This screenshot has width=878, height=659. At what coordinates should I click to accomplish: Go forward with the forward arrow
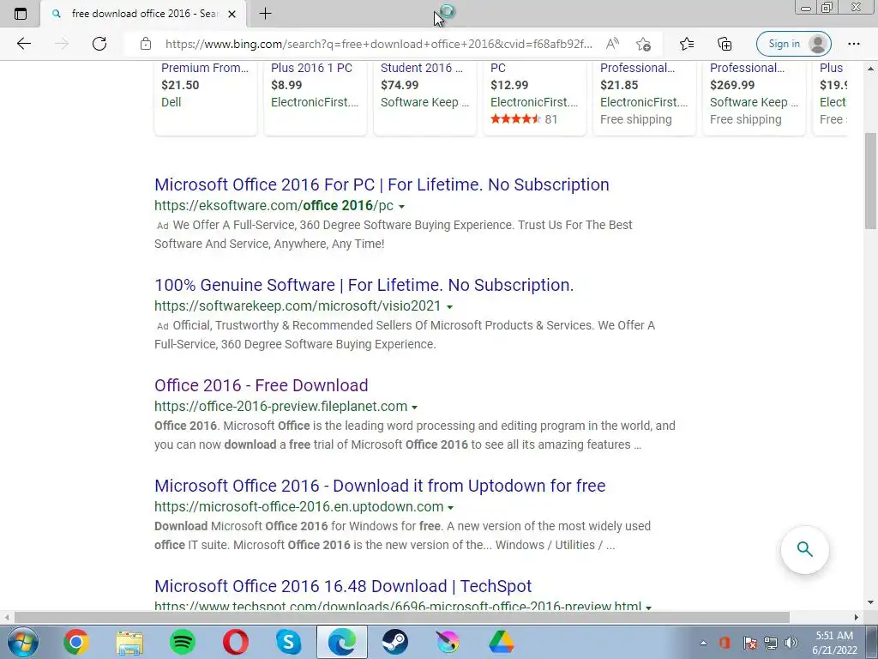click(62, 44)
